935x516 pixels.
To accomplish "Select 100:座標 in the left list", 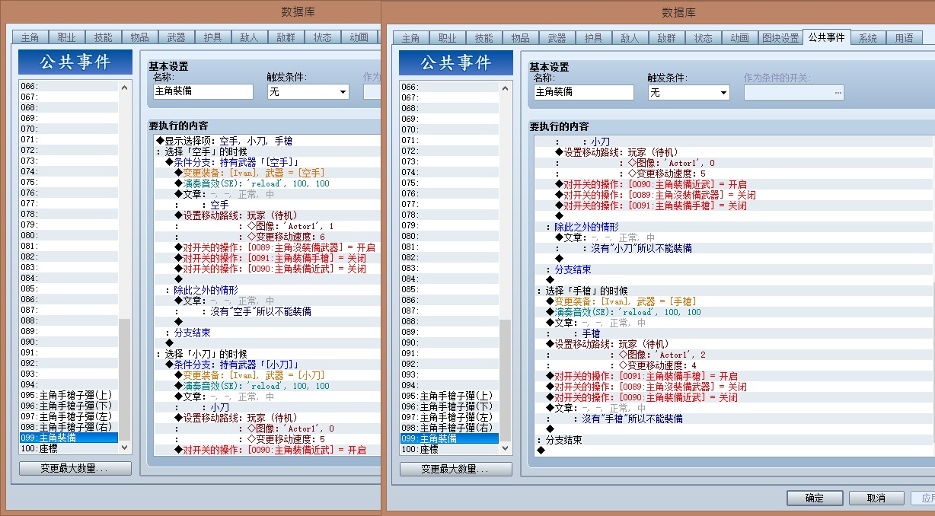I will pos(69,448).
